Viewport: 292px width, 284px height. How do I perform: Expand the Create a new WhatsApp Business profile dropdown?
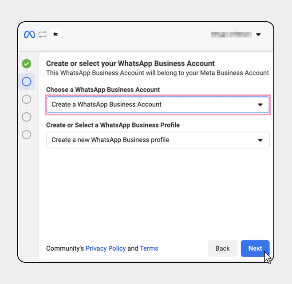pyautogui.click(x=151, y=140)
